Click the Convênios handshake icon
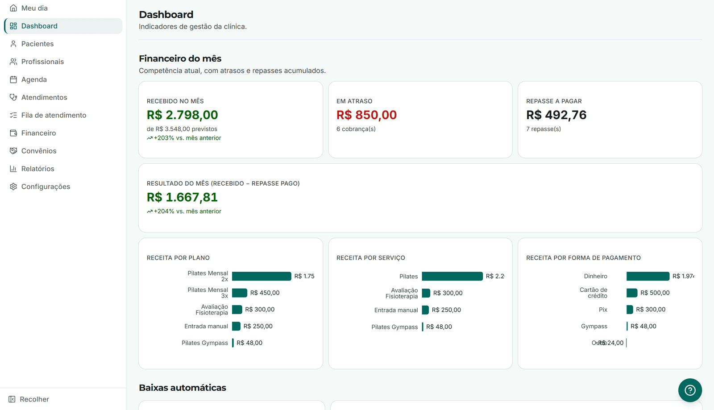 (13, 151)
